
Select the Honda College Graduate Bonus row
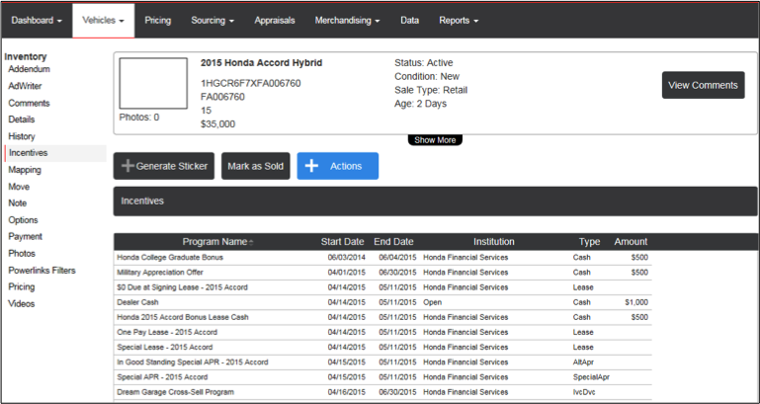click(382, 258)
